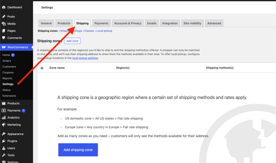
Task: Open the General settings tab
Action: pyautogui.click(x=46, y=23)
